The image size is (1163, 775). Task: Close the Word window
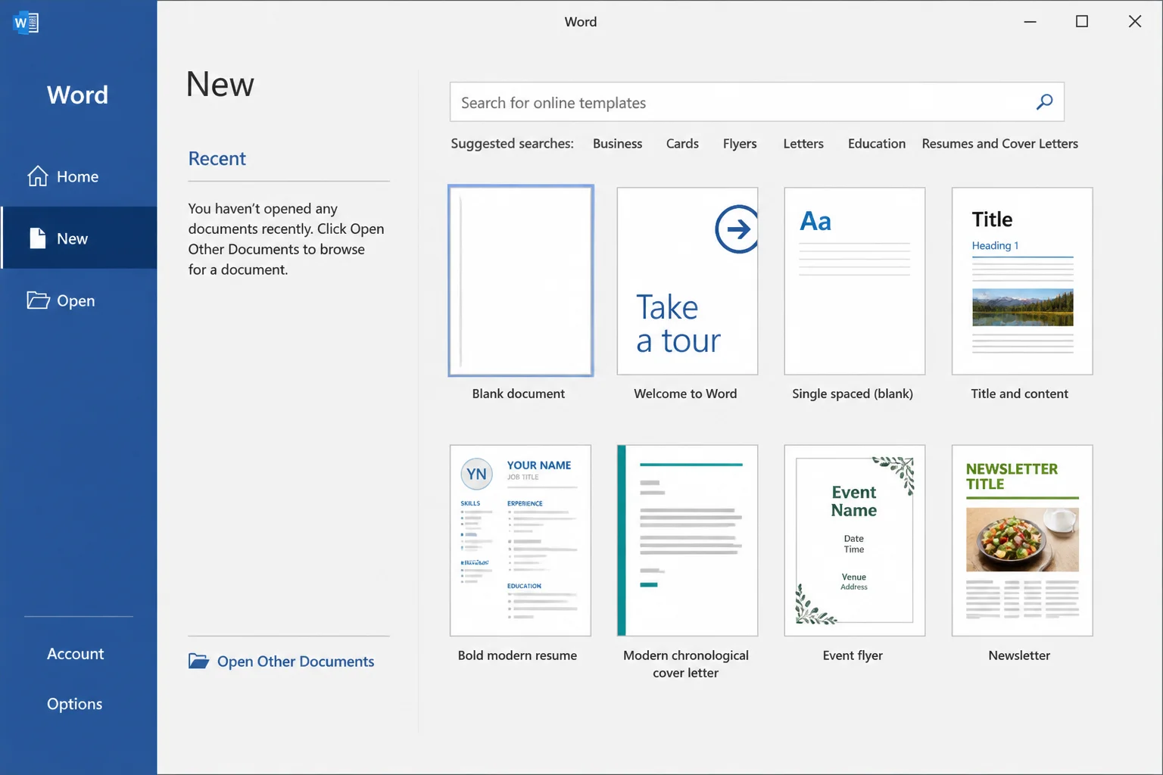[x=1134, y=21]
